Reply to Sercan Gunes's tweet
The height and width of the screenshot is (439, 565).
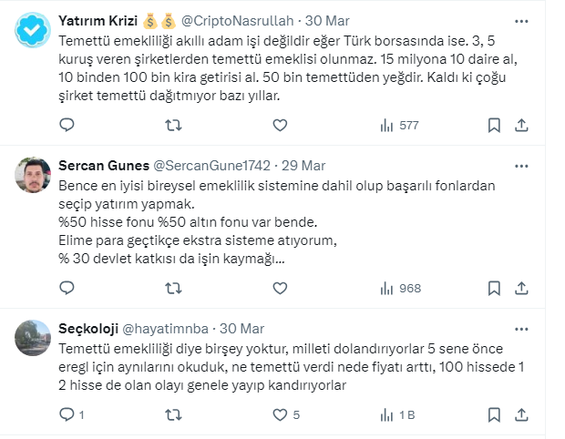point(67,288)
